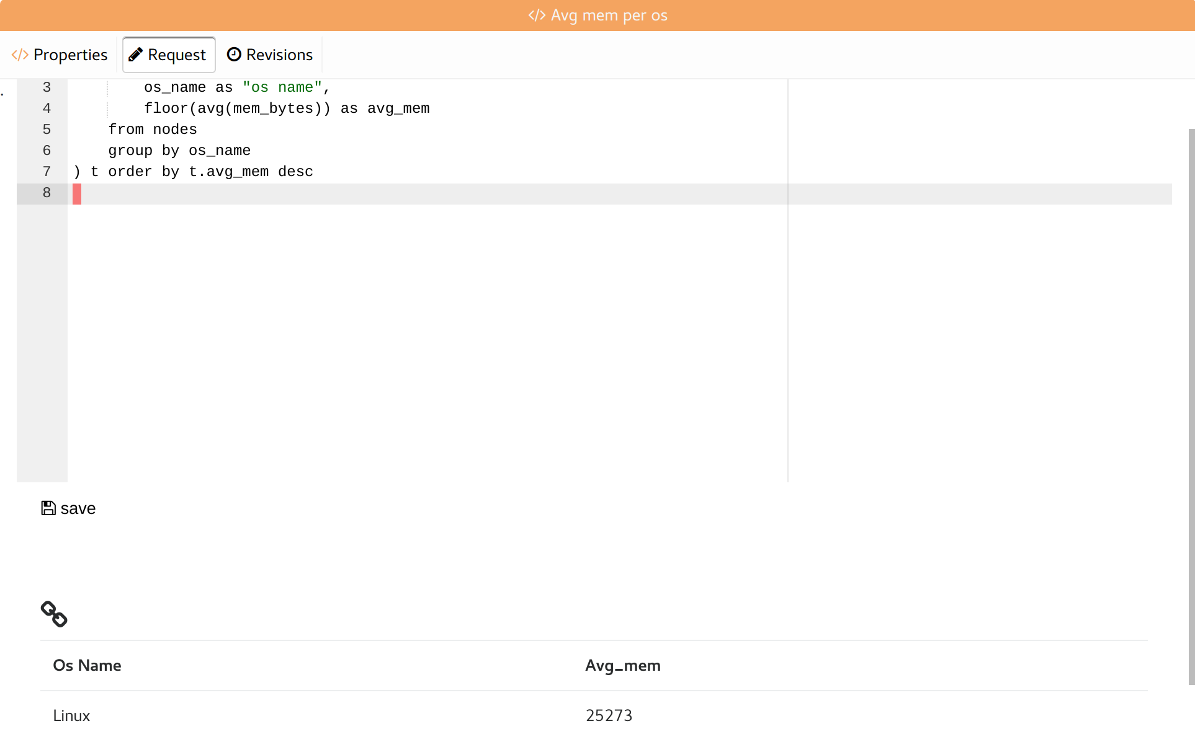Click 'from nodes' code line
Viewport: 1195px width, 734px height.
click(x=153, y=130)
